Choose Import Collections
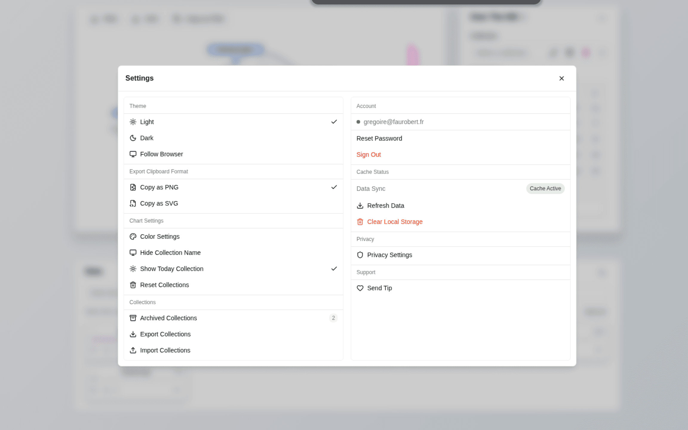This screenshot has height=430, width=688. (234, 350)
